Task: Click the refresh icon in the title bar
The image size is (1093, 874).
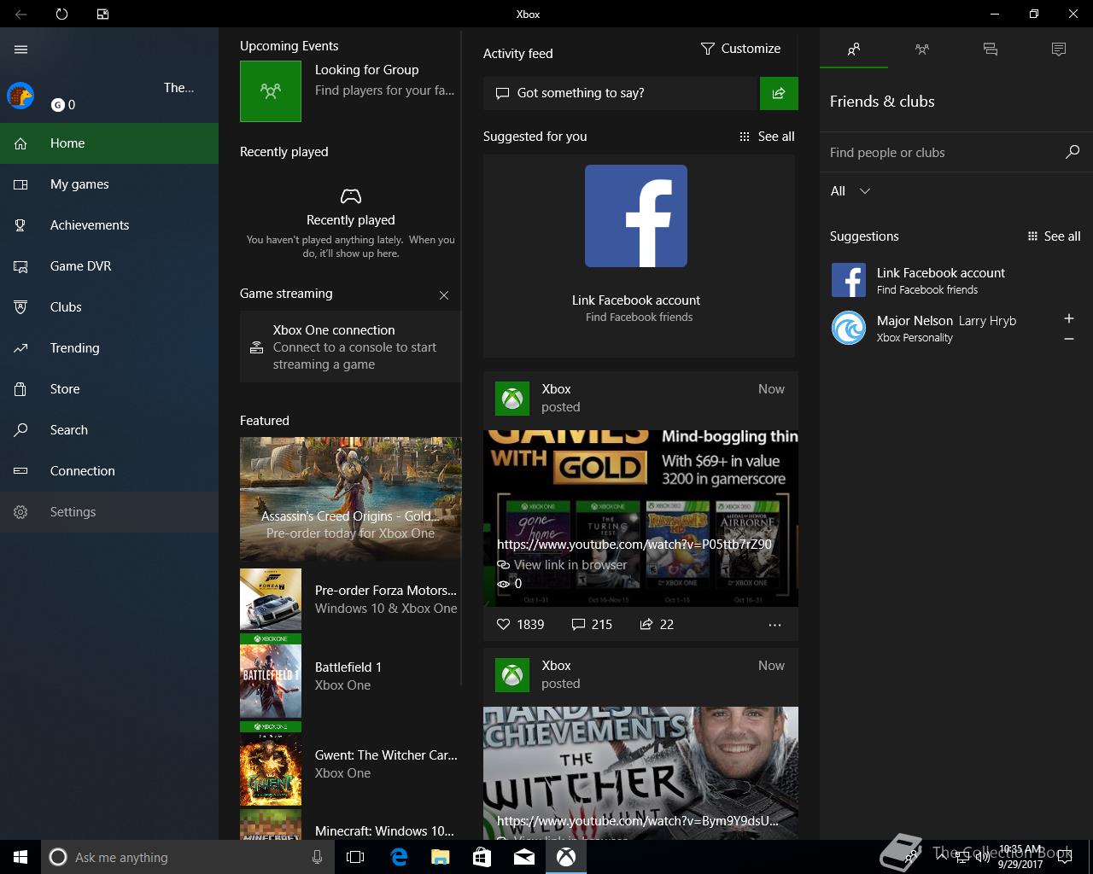Action: 61,14
